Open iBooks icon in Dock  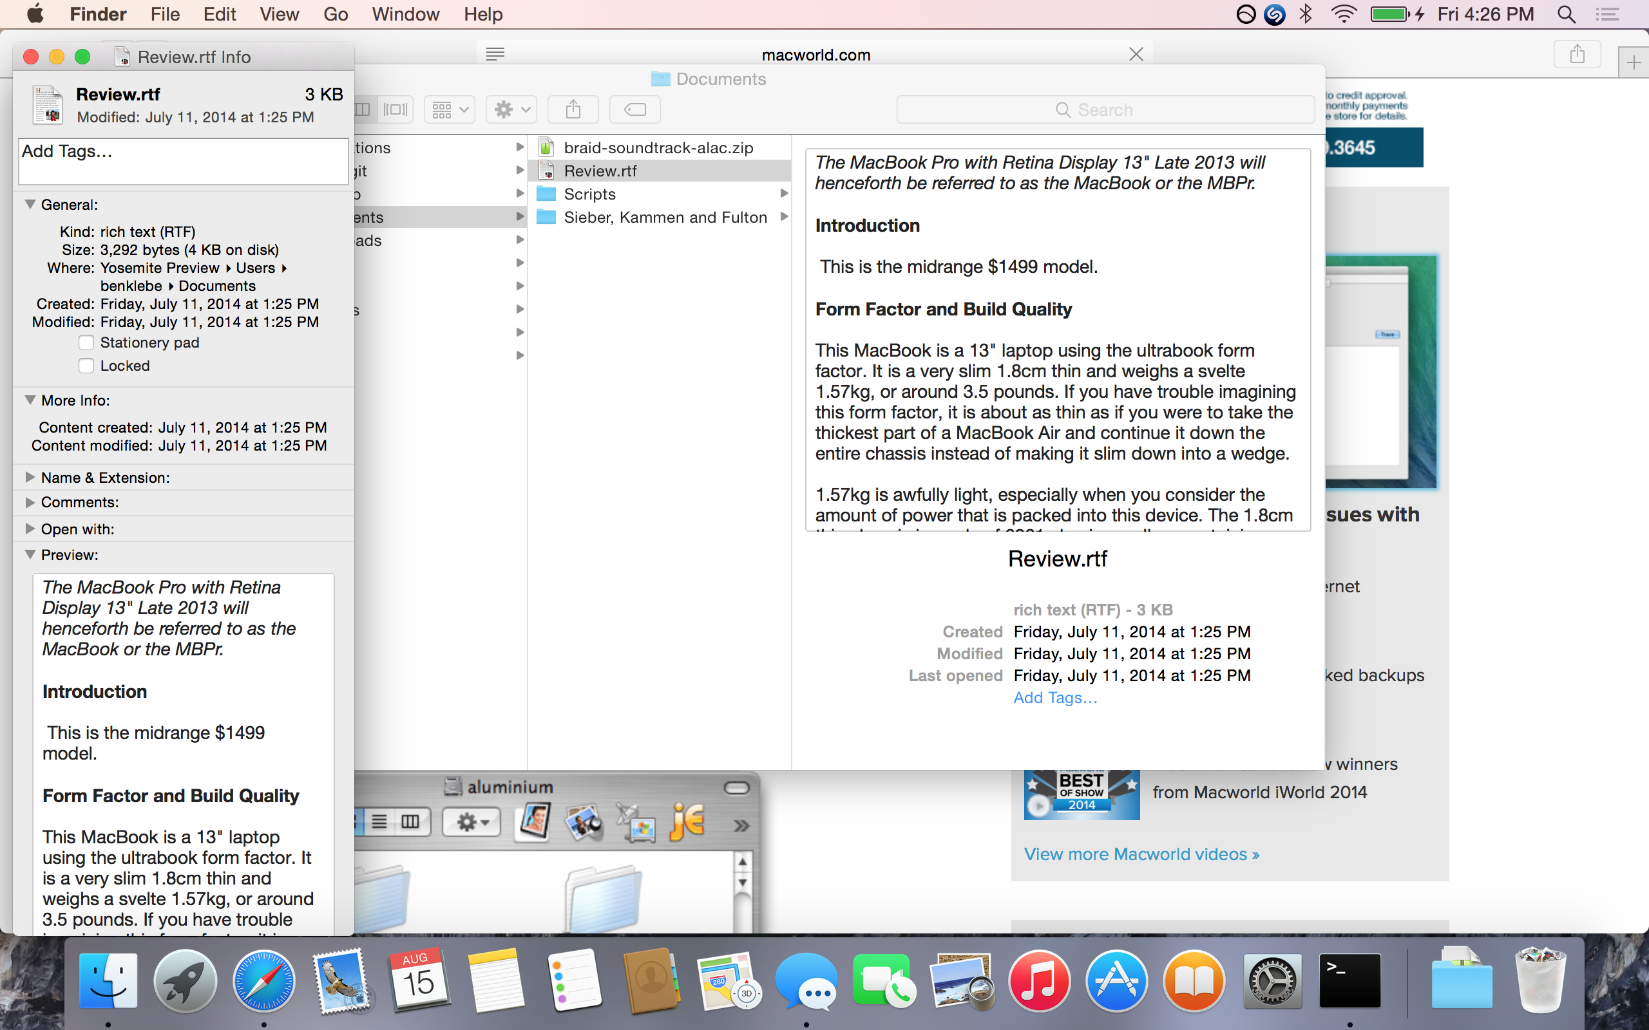pyautogui.click(x=1194, y=981)
